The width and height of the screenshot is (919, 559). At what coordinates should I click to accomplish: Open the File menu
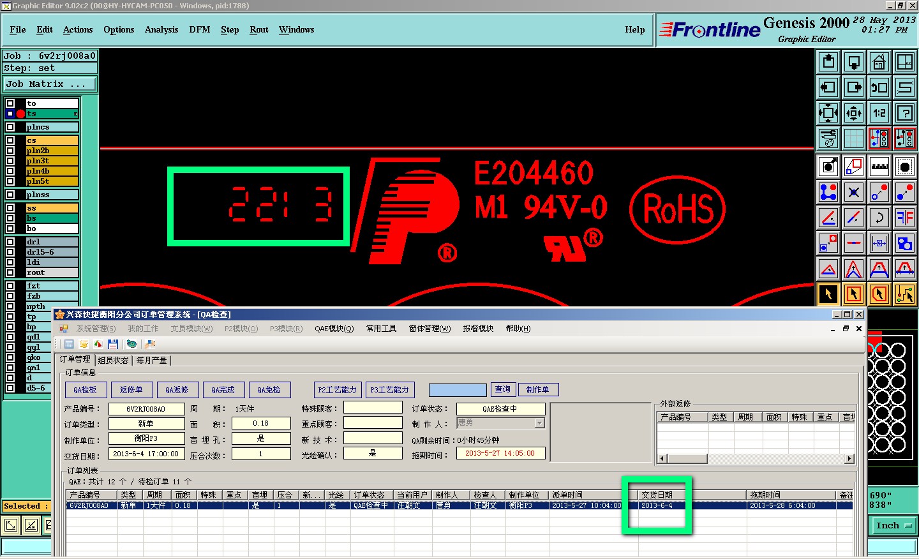point(18,29)
